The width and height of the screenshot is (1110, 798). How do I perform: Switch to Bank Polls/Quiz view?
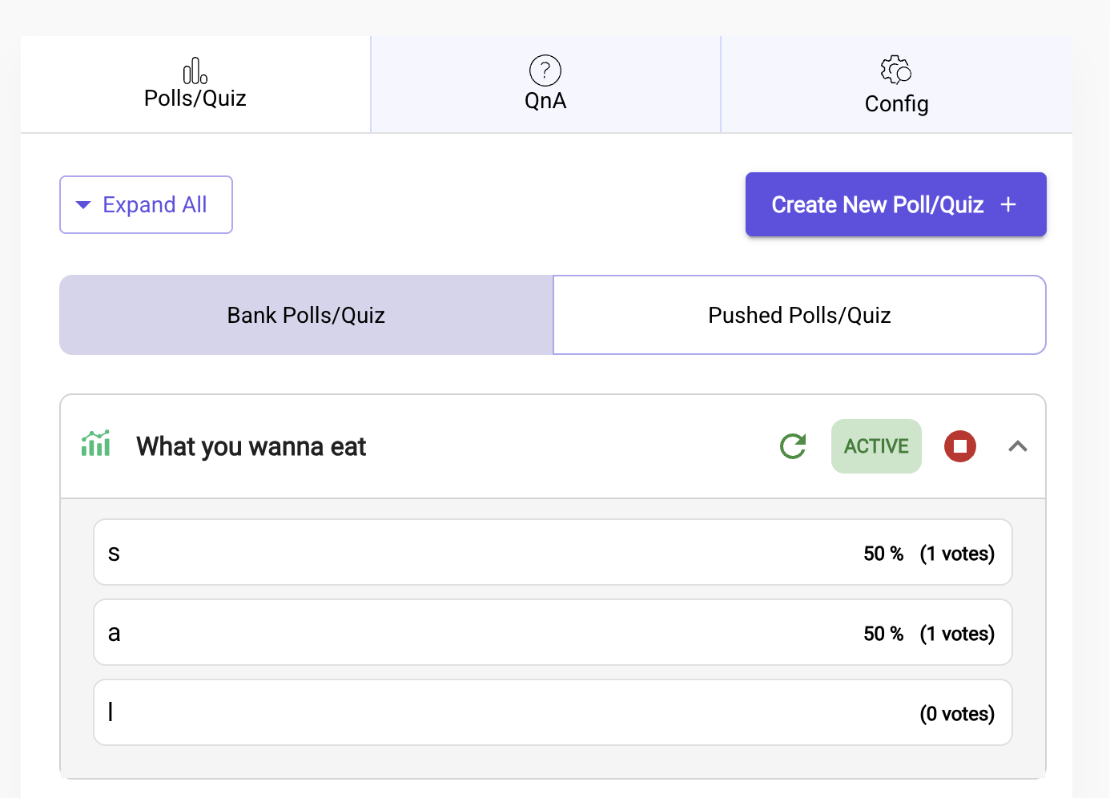(306, 315)
